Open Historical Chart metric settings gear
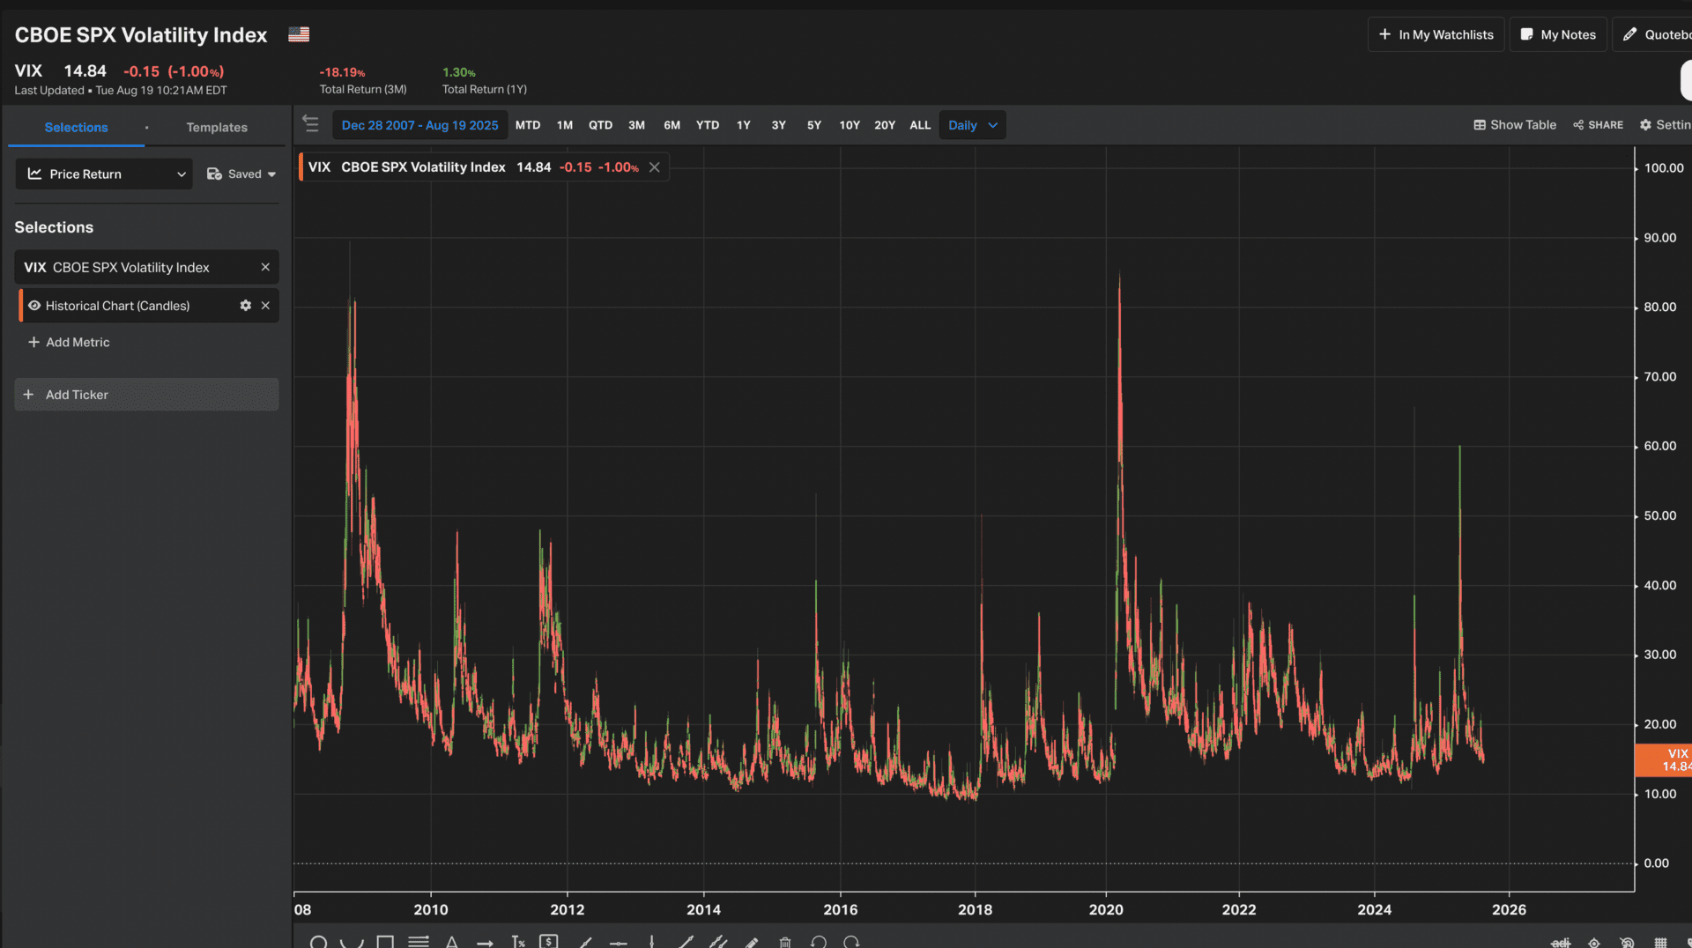The width and height of the screenshot is (1692, 948). click(246, 306)
